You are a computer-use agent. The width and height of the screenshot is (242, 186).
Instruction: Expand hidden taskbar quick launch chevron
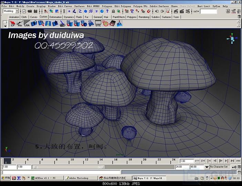tap(28, 178)
